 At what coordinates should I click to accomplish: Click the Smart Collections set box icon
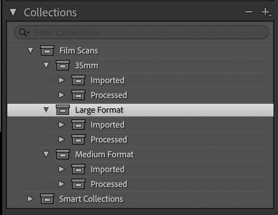47,199
